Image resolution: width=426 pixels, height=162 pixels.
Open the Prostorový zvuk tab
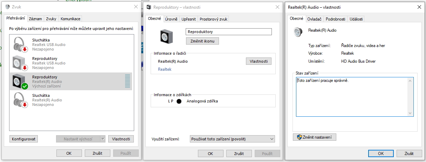click(213, 19)
